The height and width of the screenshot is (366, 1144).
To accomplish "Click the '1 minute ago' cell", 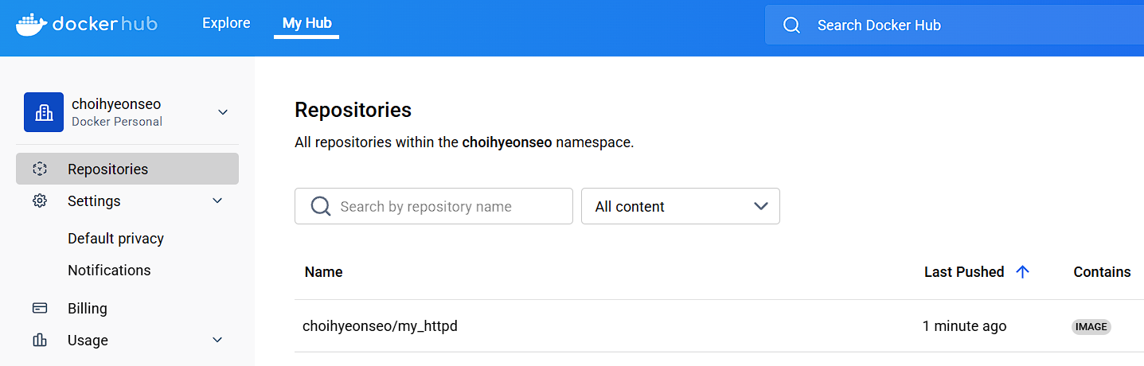I will (964, 325).
